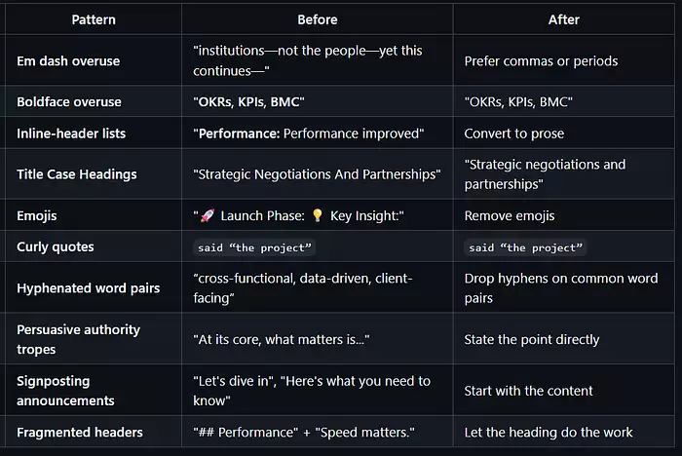Click the Signposting announcements pattern cell
This screenshot has height=456, width=682.
click(x=66, y=391)
